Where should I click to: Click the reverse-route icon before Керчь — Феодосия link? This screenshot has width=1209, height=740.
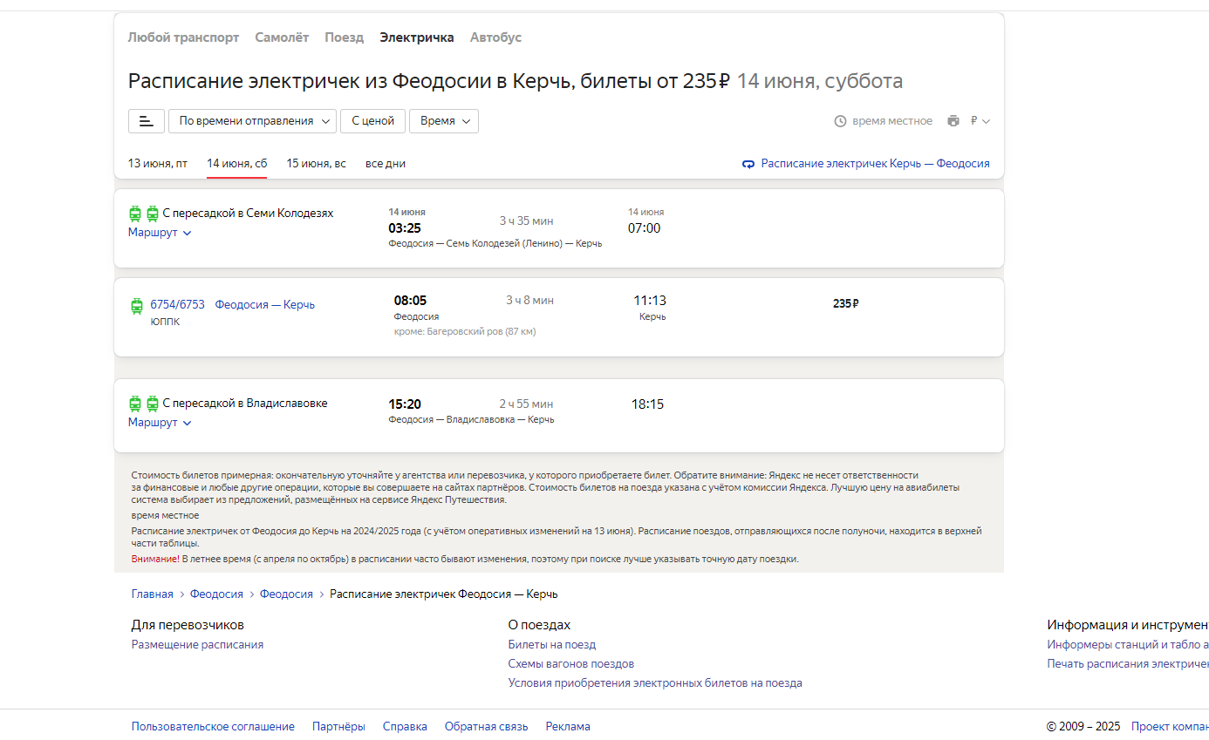[748, 164]
